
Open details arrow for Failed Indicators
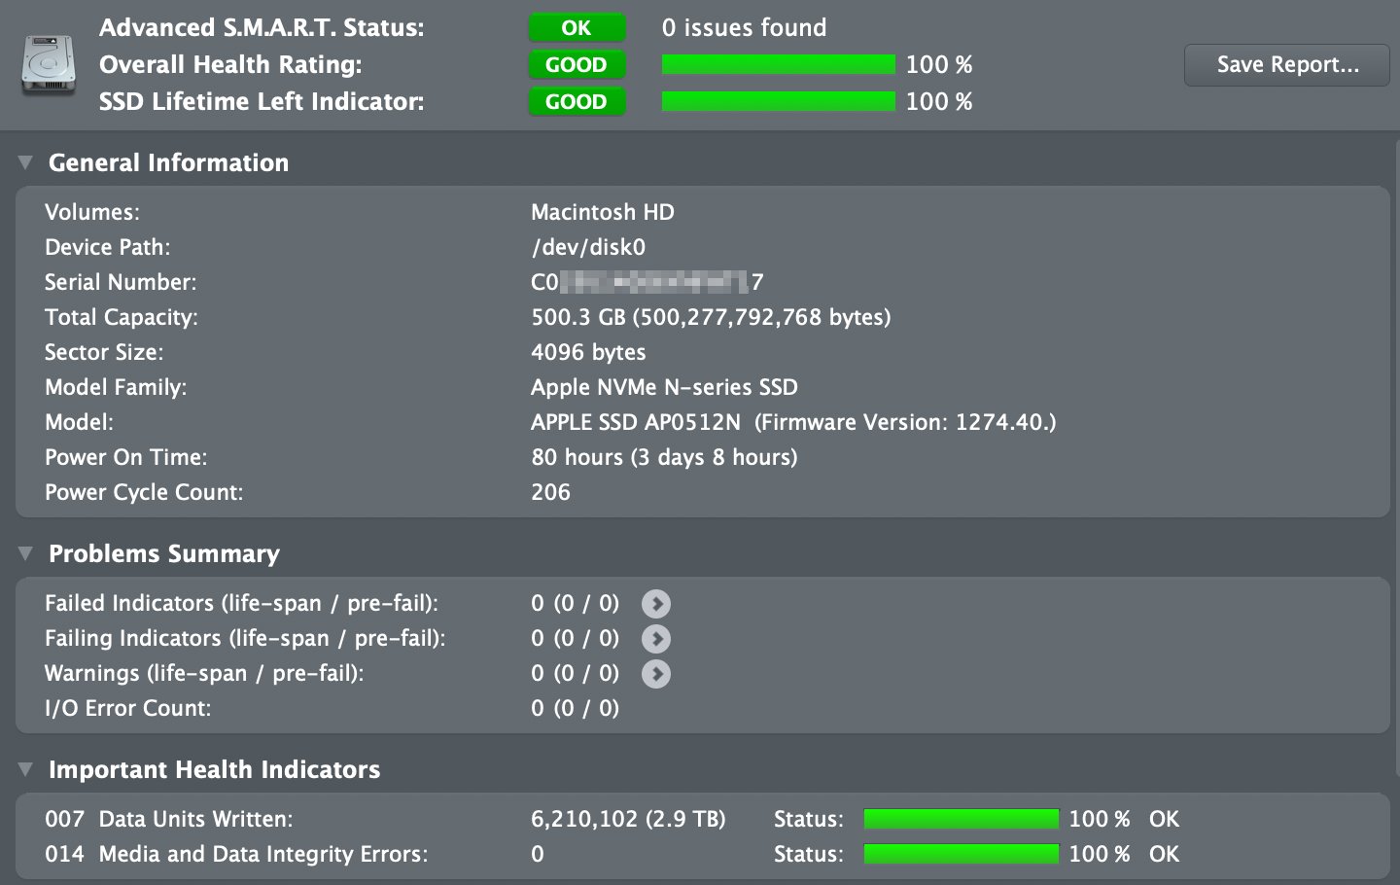point(656,604)
